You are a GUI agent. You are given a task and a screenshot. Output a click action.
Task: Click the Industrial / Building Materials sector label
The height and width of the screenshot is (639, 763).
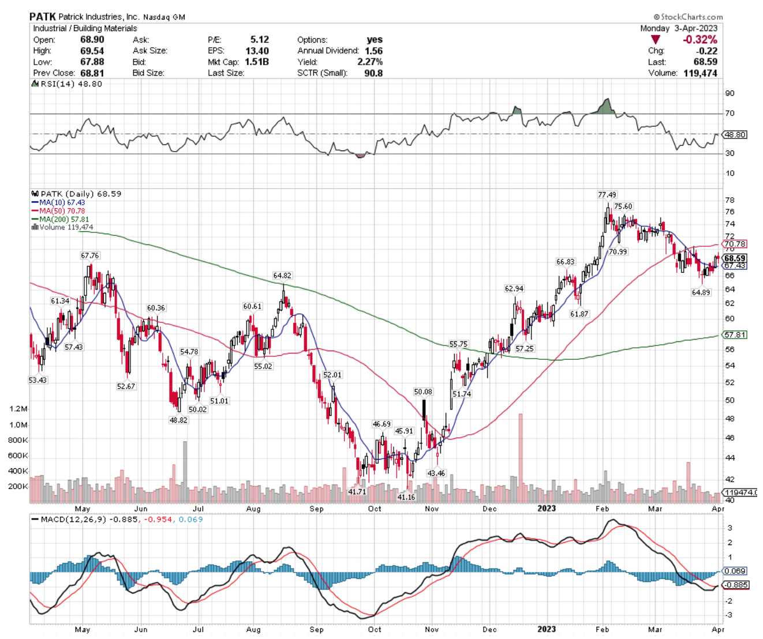85,28
